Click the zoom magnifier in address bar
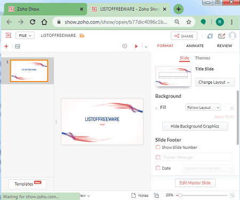The width and height of the screenshot is (240, 200). point(177,22)
